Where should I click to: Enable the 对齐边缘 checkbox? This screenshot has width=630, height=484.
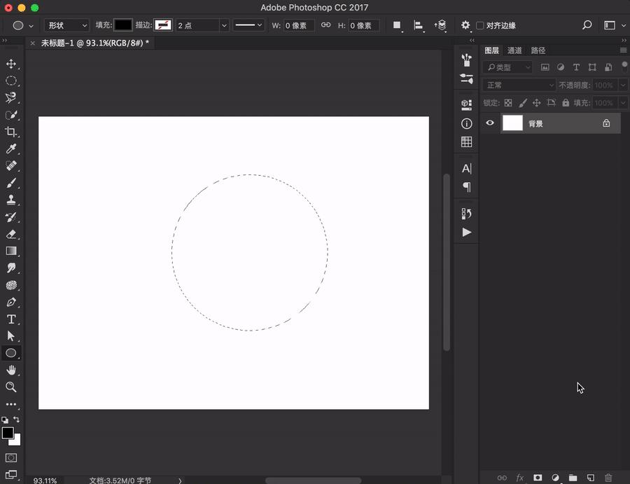click(x=480, y=26)
